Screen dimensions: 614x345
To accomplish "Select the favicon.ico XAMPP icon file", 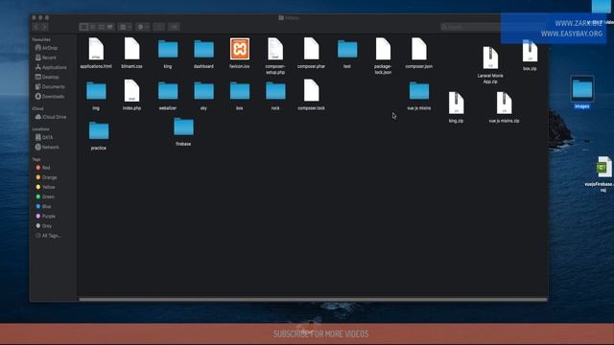I will 240,53.
